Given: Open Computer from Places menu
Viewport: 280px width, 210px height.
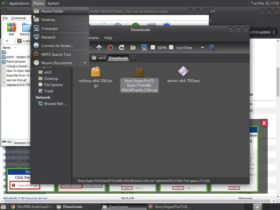Looking at the screenshot, I should (x=60, y=28).
